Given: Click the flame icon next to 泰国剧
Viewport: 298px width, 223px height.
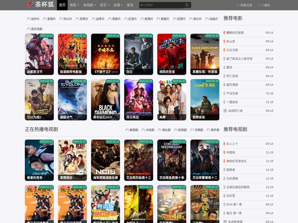Looking at the screenshot, I should [x=127, y=130].
